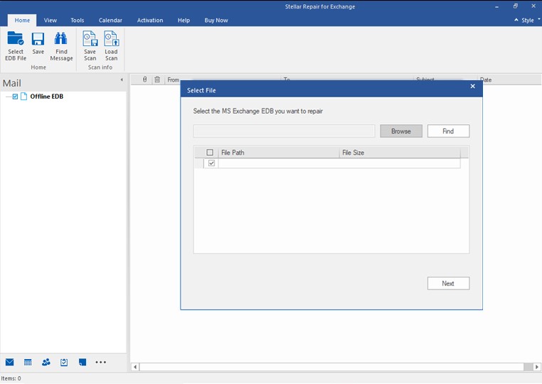The height and width of the screenshot is (384, 542).
Task: Open Calendar view icon in bottom bar
Action: [x=28, y=362]
